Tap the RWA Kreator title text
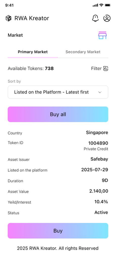This screenshot has width=116, height=259. pyautogui.click(x=32, y=18)
